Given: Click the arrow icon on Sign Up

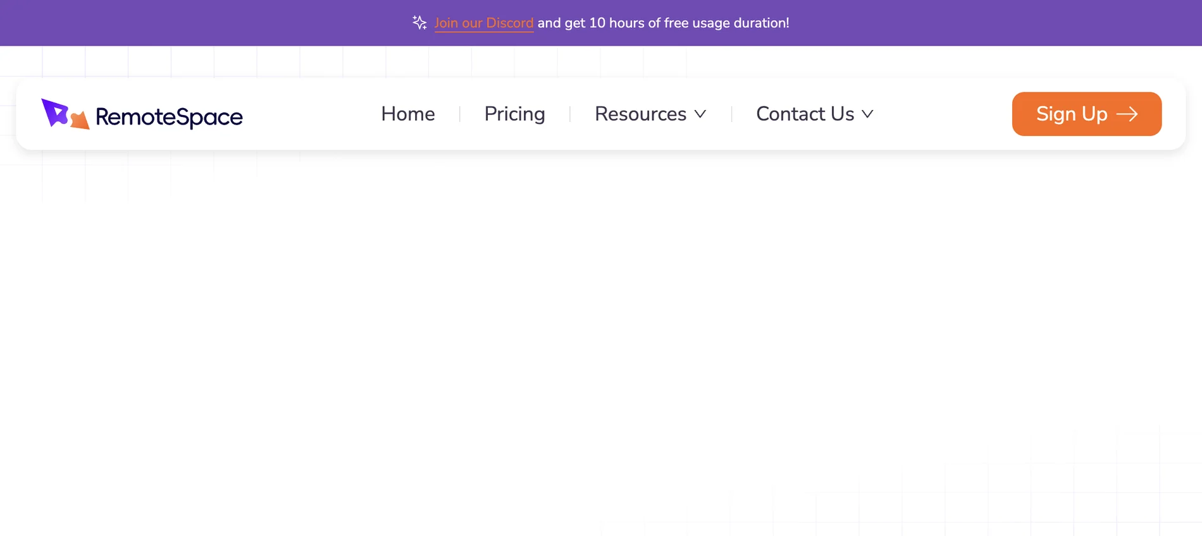Looking at the screenshot, I should [x=1127, y=114].
